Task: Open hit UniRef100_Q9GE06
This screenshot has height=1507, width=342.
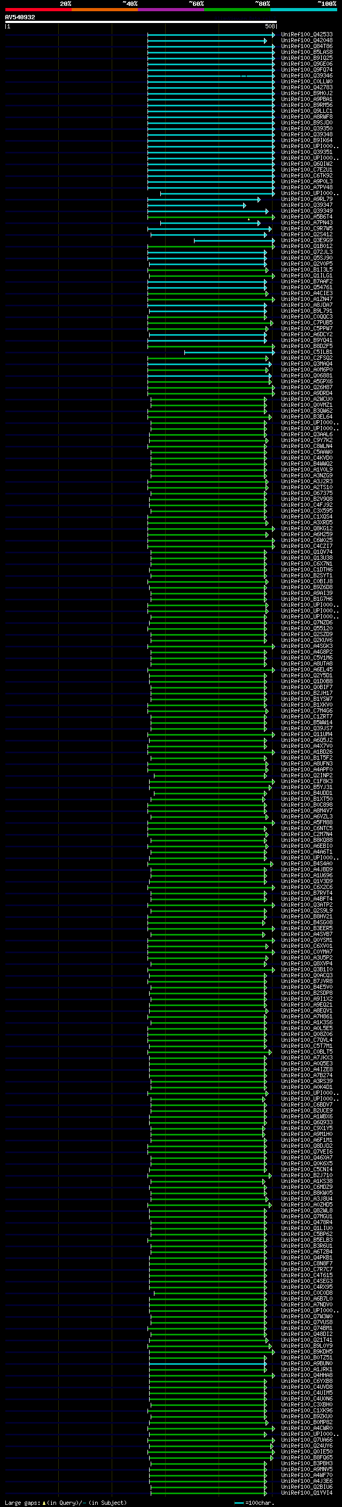Action: pos(307,64)
